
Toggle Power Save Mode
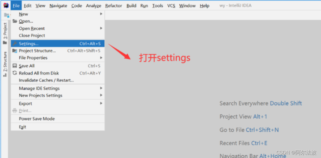[x=58, y=119]
